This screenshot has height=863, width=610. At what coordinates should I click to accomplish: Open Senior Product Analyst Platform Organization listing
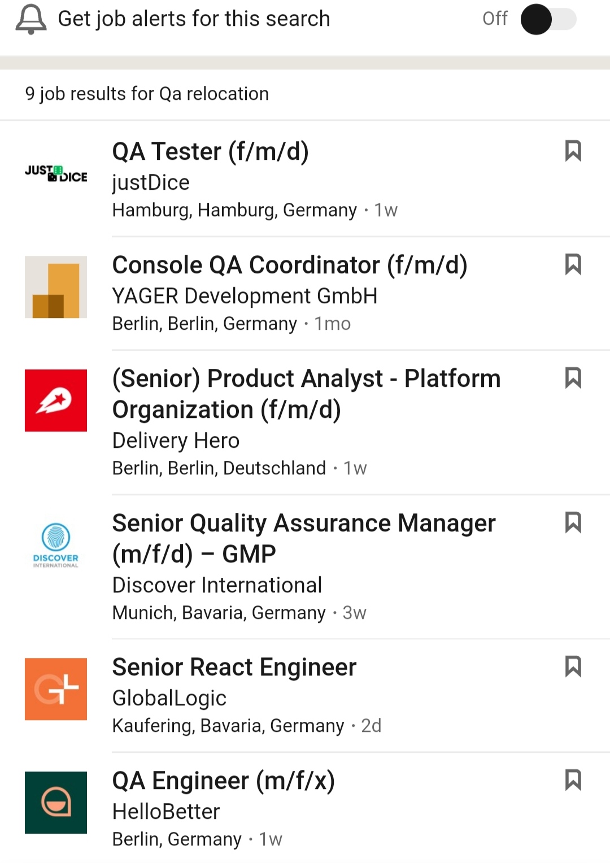pos(306,394)
